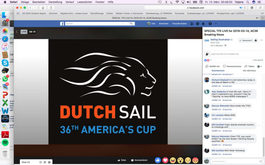Image resolution: width=265 pixels, height=165 pixels.
Task: Click invite friends to watch icon
Action: (207, 54)
